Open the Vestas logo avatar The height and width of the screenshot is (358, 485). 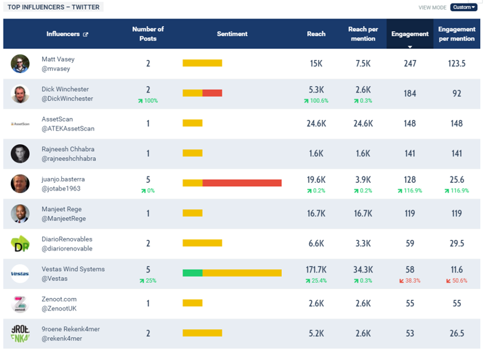[20, 274]
